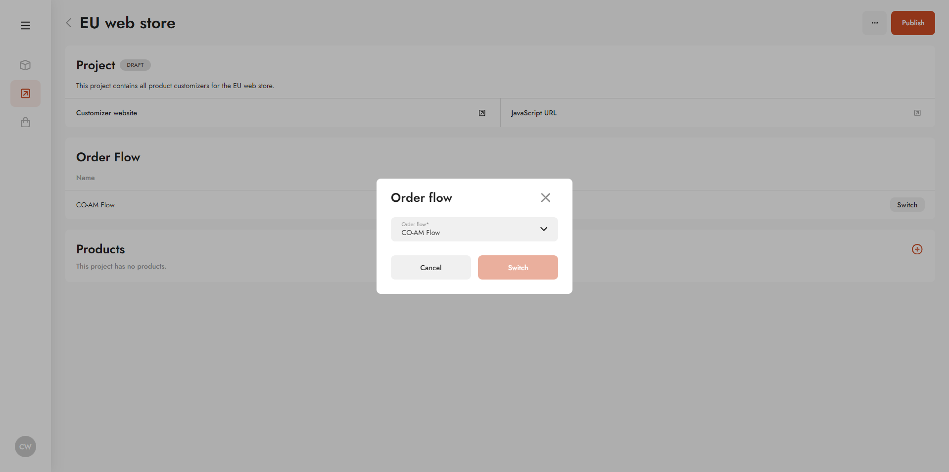The image size is (949, 472).
Task: Click the Order flow dialog title
Action: (x=422, y=197)
